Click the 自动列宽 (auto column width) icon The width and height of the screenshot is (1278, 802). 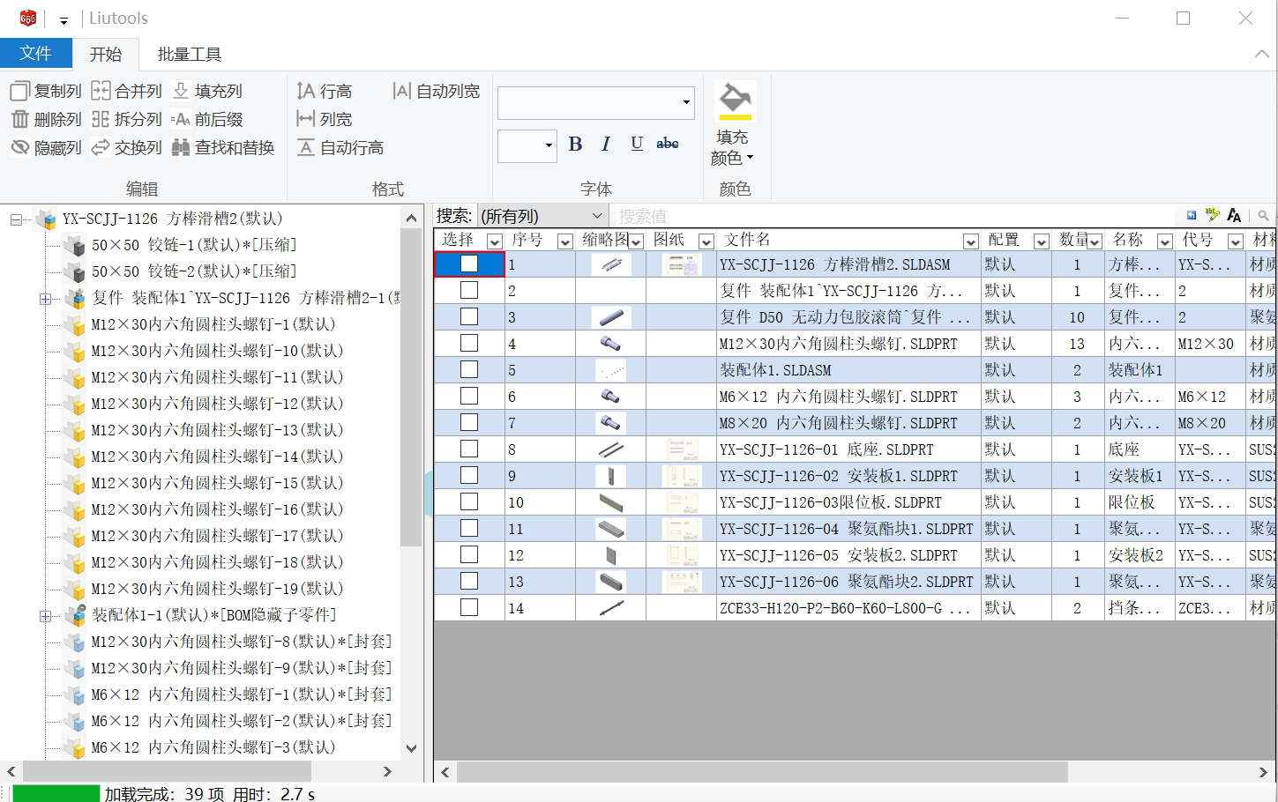(402, 91)
